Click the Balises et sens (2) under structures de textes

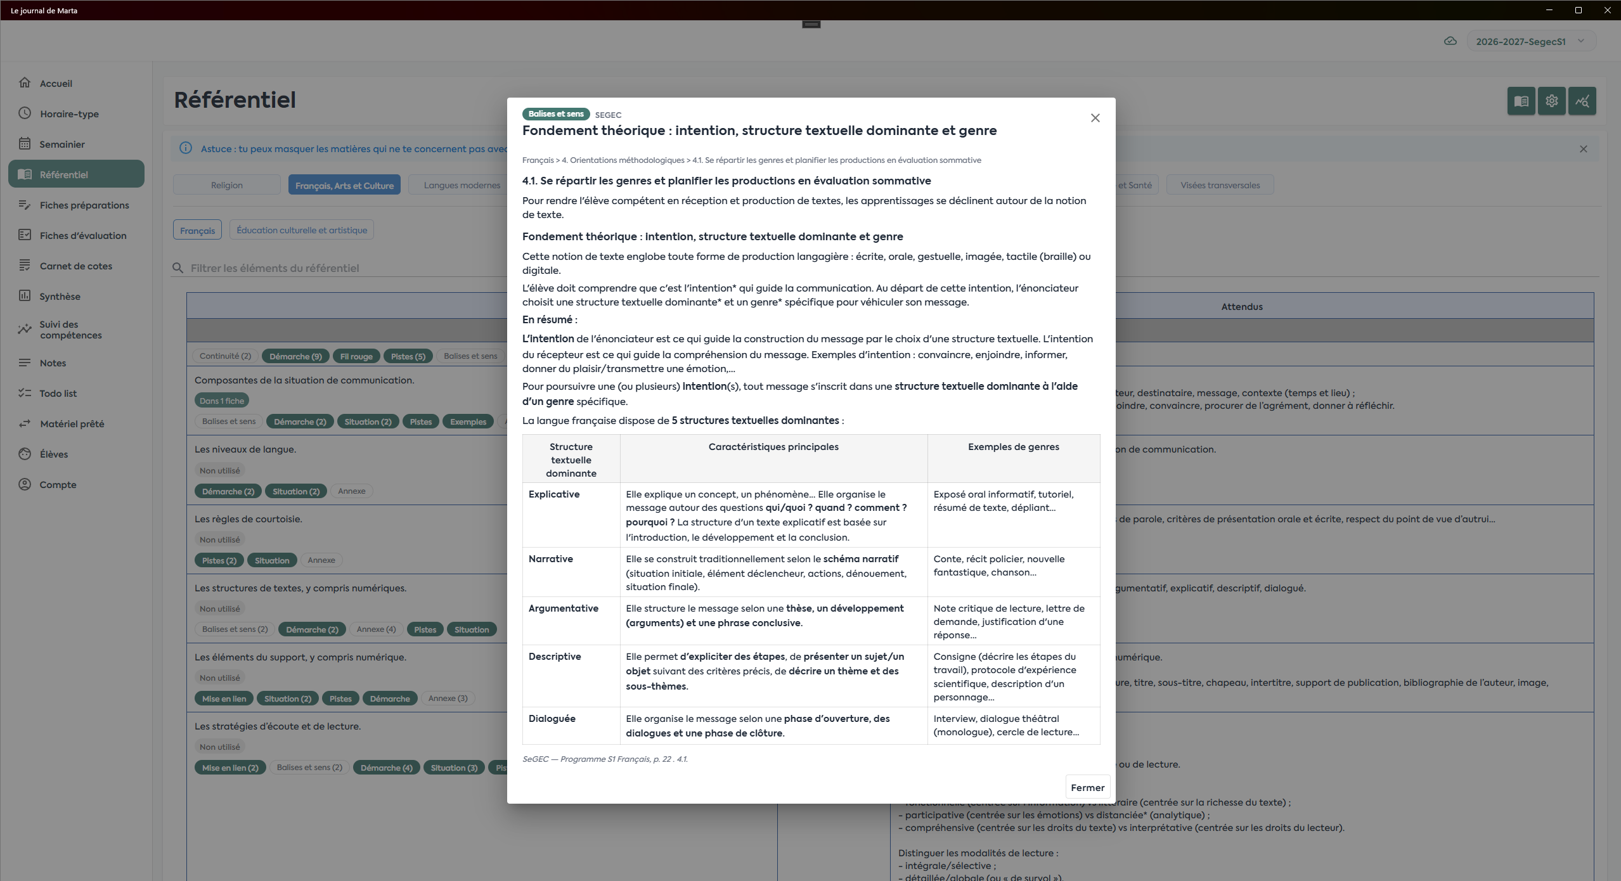pyautogui.click(x=235, y=629)
